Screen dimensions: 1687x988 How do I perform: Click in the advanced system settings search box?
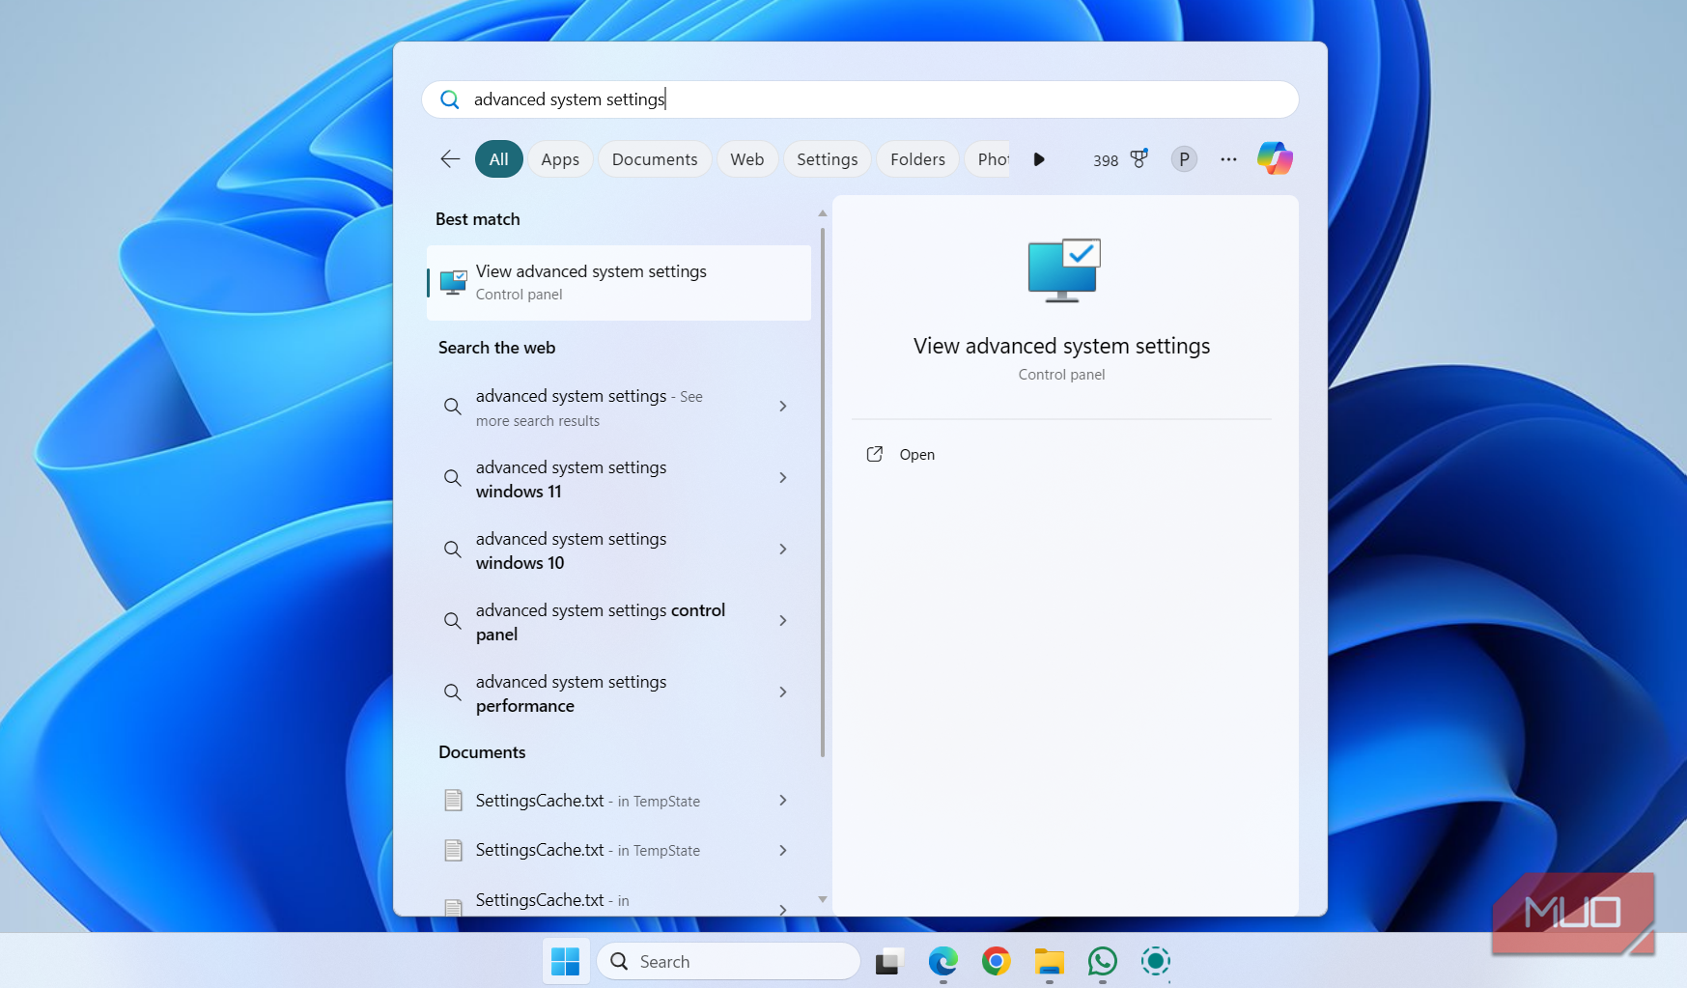(x=860, y=99)
